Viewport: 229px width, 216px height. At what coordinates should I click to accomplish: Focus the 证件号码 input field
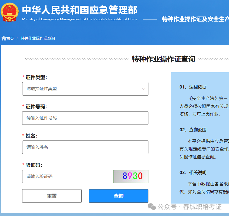coord(85,118)
